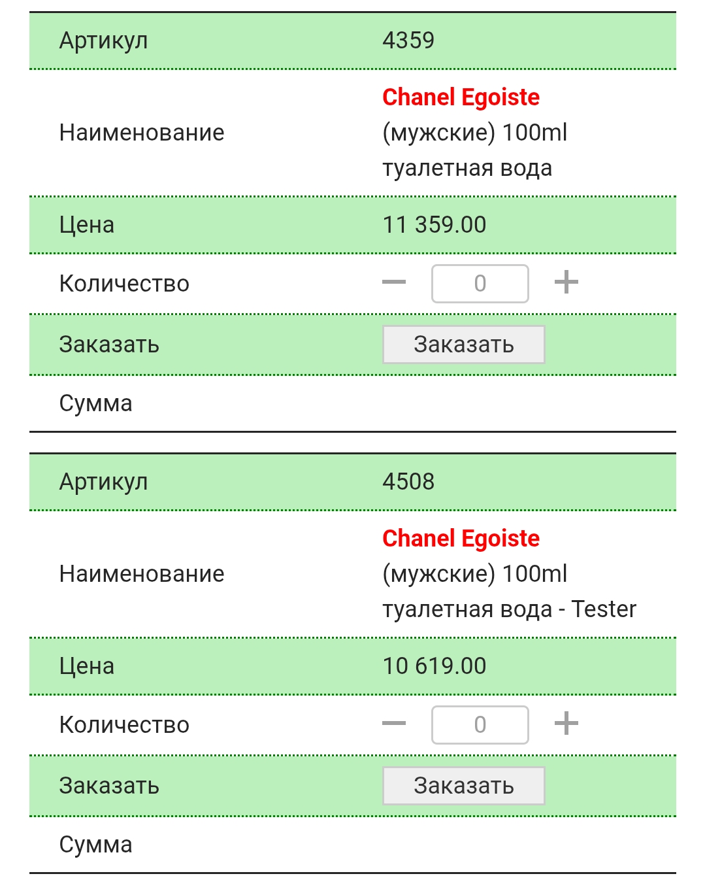Focus the quantity field for article 4359
This screenshot has width=705, height=893.
(480, 284)
